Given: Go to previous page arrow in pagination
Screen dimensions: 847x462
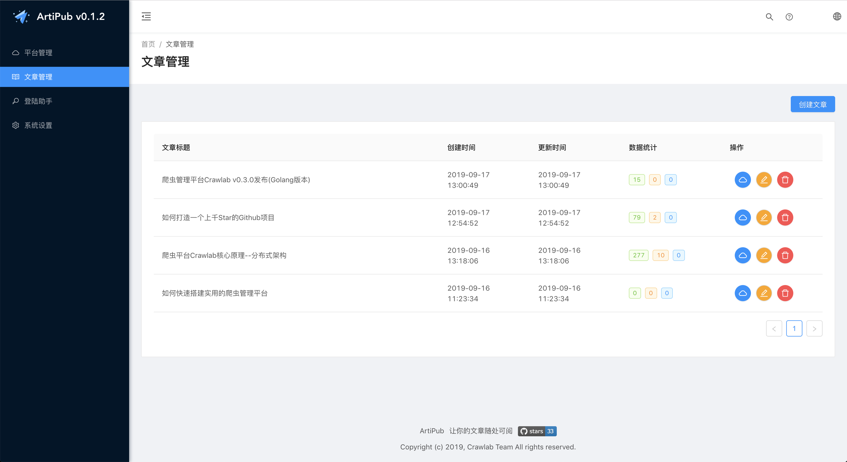Looking at the screenshot, I should pyautogui.click(x=774, y=329).
